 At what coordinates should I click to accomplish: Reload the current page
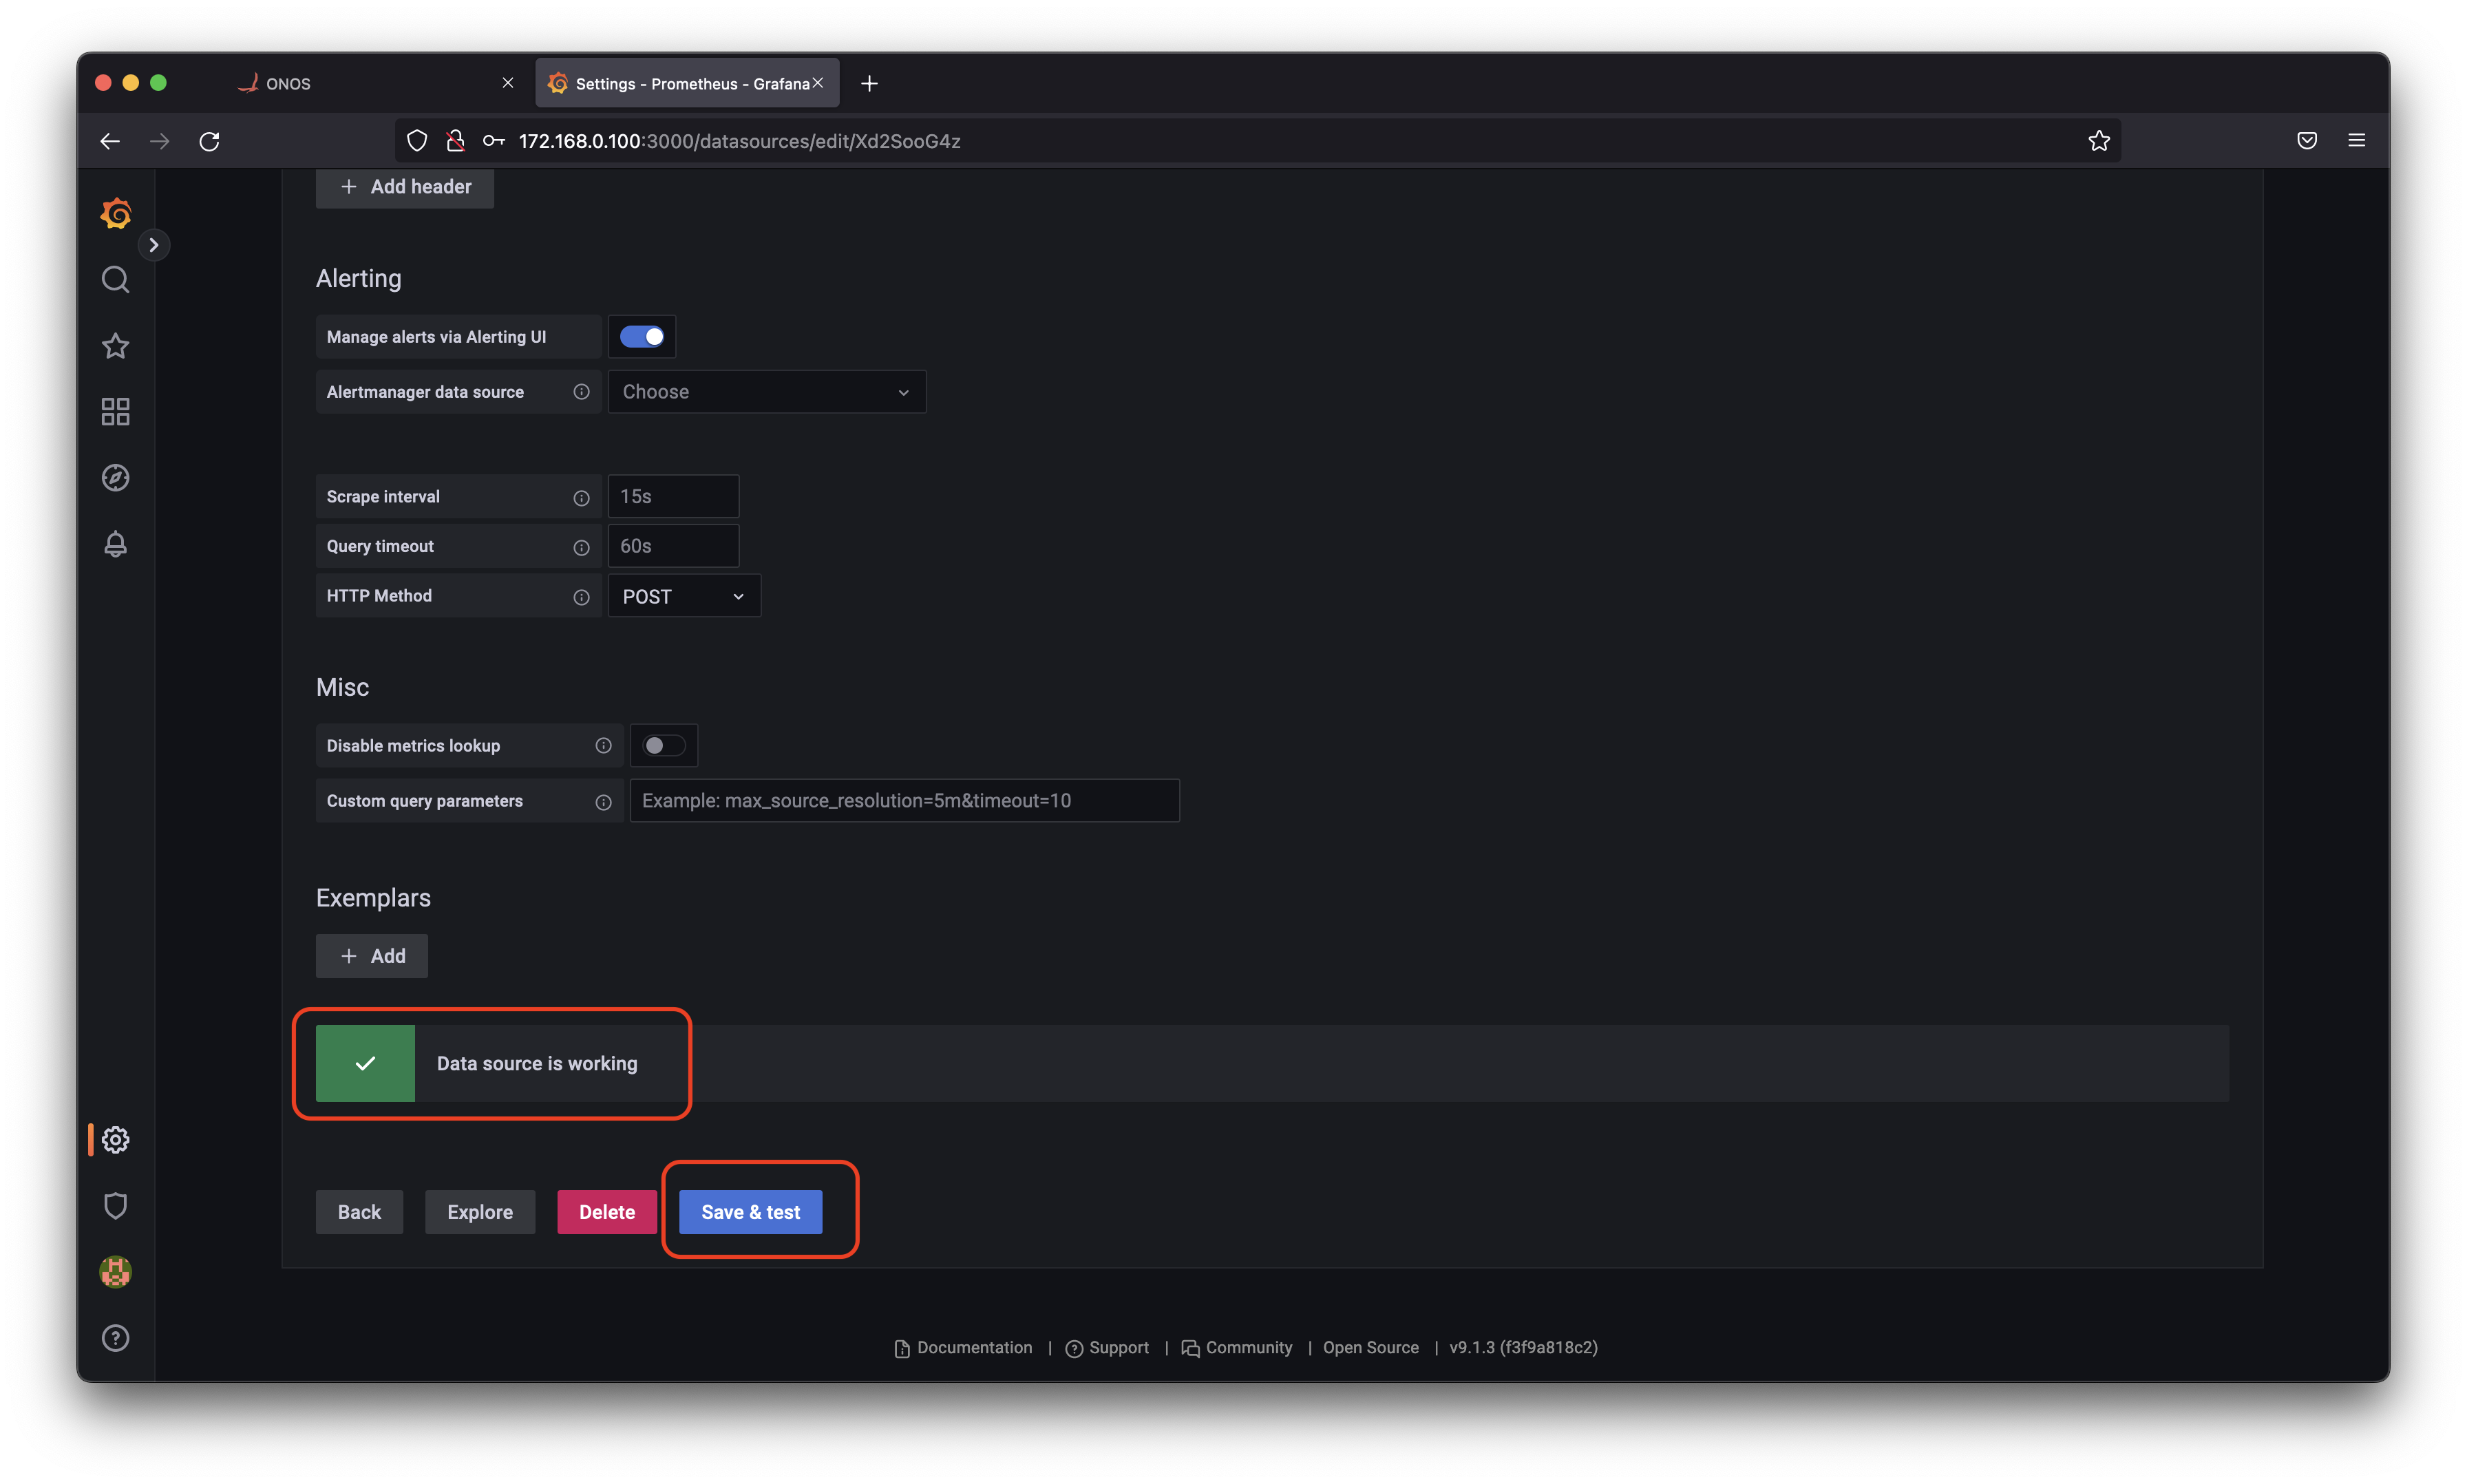point(209,141)
